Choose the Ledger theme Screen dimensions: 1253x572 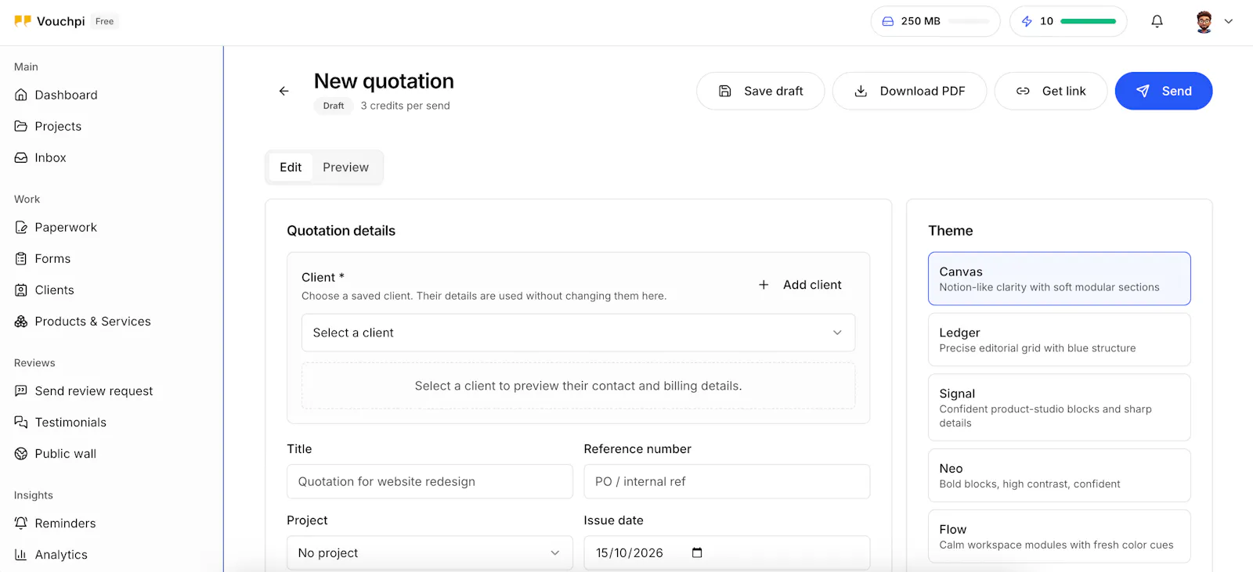pos(1059,340)
